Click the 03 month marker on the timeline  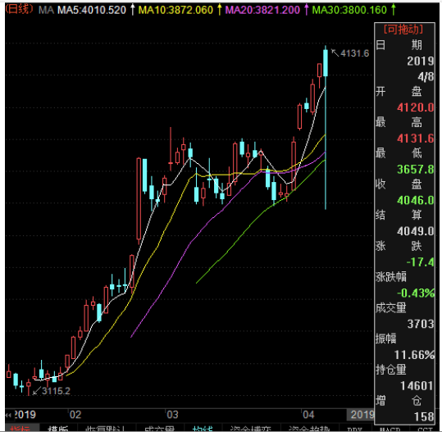point(172,415)
